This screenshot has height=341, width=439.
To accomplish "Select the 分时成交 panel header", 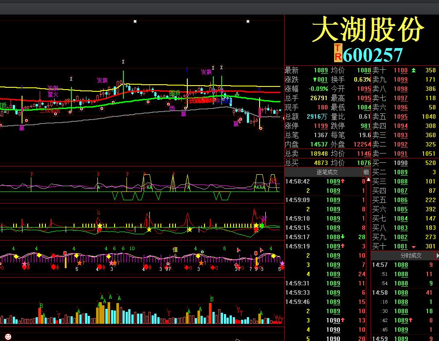I will (411, 255).
